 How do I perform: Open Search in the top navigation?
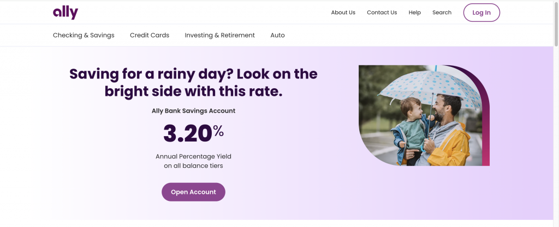(x=442, y=13)
